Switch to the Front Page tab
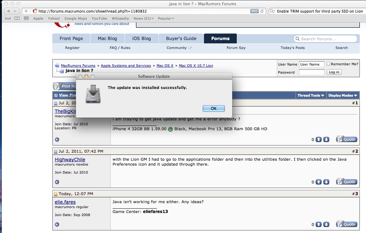Image resolution: width=366 pixels, height=233 pixels. coord(71,38)
